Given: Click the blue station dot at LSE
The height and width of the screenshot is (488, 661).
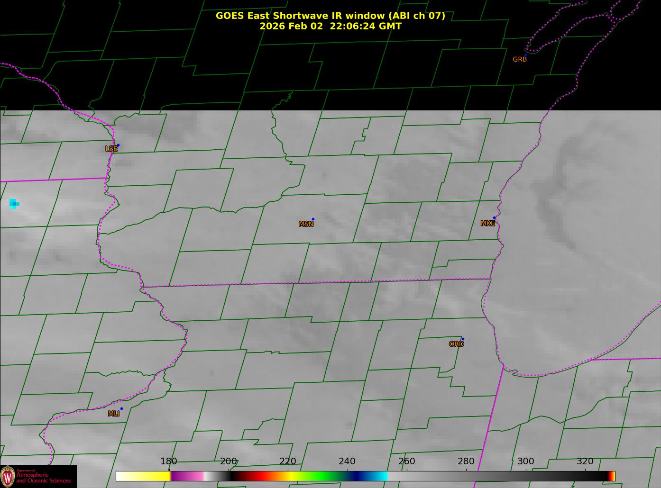Looking at the screenshot, I should pyautogui.click(x=118, y=145).
